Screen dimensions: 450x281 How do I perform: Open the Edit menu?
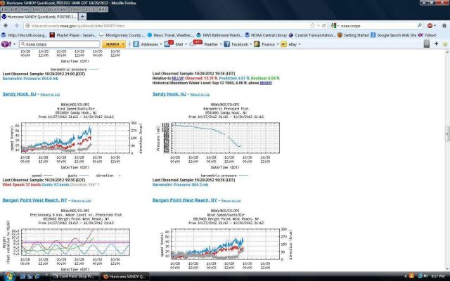pos(15,9)
